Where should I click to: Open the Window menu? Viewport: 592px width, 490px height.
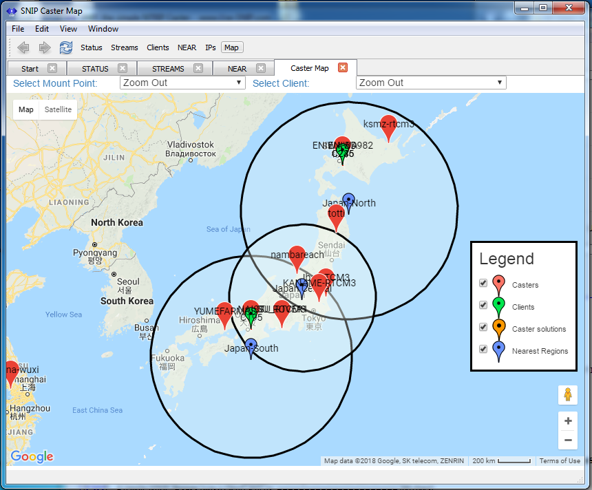(103, 29)
